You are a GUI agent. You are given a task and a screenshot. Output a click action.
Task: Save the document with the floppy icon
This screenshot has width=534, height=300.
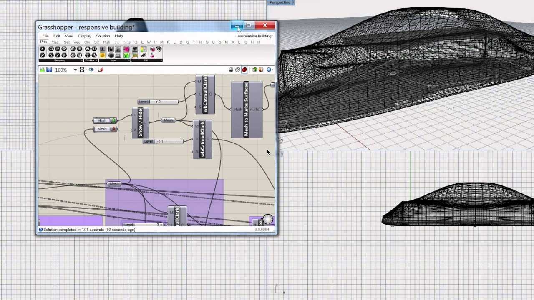coord(49,70)
